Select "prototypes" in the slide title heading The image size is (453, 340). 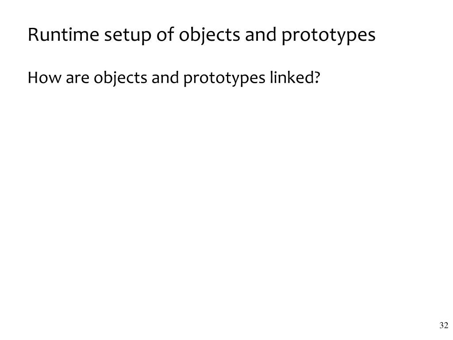pyautogui.click(x=329, y=35)
